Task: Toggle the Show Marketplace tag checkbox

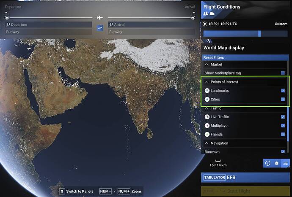Action: click(283, 73)
